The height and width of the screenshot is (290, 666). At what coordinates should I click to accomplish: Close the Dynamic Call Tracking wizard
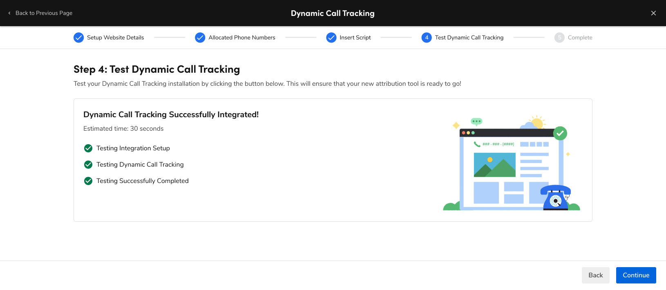[x=653, y=13]
